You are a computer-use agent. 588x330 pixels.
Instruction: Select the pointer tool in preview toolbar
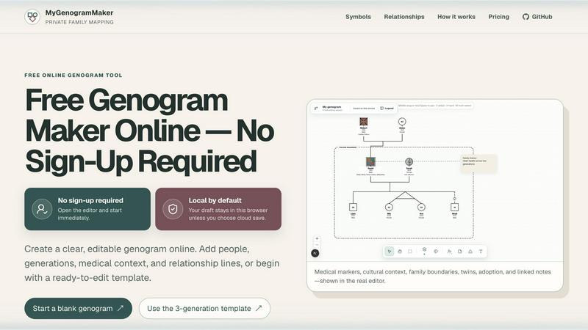point(390,252)
